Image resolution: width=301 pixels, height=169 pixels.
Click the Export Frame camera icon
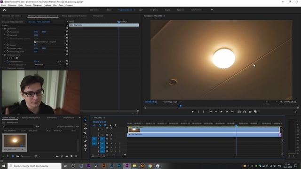click(x=250, y=112)
